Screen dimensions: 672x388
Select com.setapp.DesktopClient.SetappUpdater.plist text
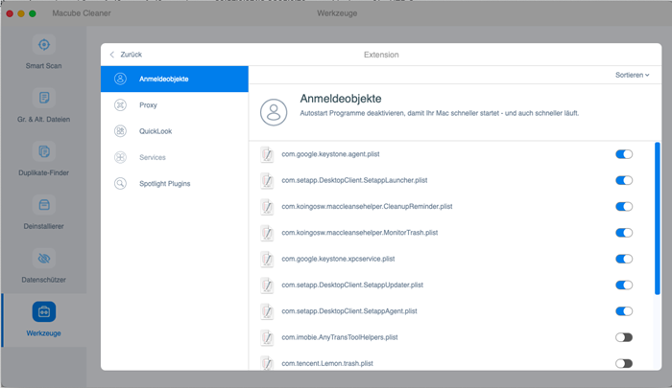coord(352,285)
